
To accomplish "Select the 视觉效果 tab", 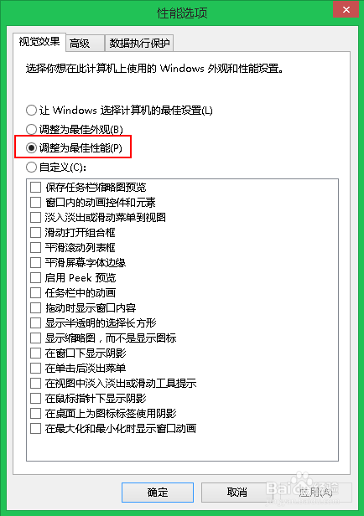I will click(x=39, y=42).
